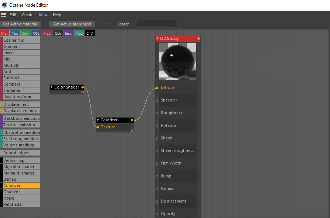Toggle the C4D node filter
The image size is (330, 218).
coord(90,34)
